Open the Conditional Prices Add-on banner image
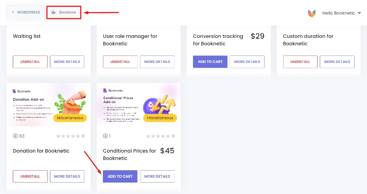The image size is (367, 194). click(x=139, y=105)
